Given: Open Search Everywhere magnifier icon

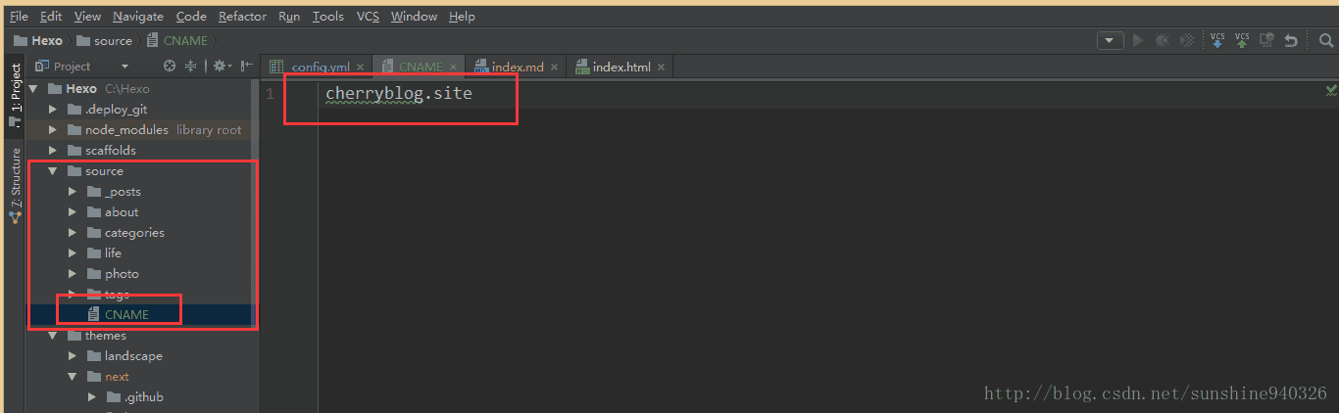Looking at the screenshot, I should click(1326, 40).
